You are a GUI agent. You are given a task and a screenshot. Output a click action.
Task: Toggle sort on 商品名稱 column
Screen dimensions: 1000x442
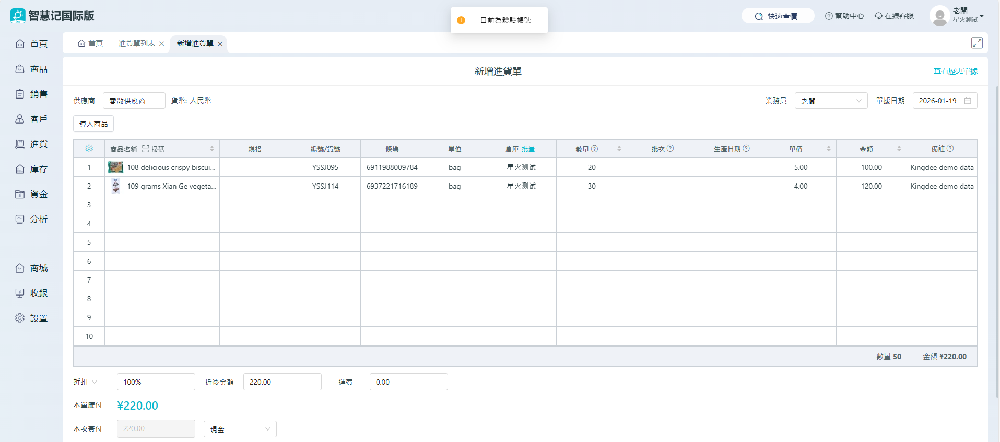pyautogui.click(x=212, y=149)
